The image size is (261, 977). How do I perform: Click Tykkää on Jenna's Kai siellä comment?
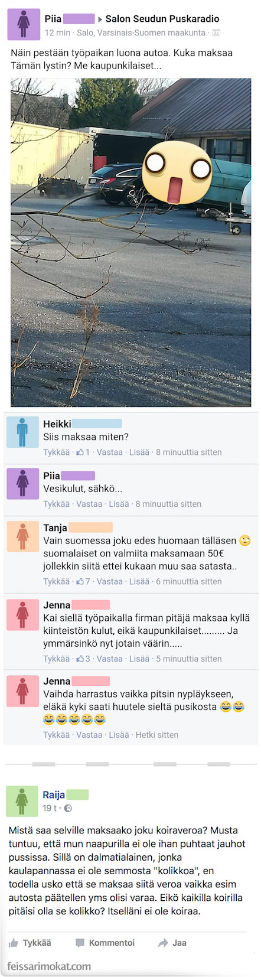coord(56,659)
